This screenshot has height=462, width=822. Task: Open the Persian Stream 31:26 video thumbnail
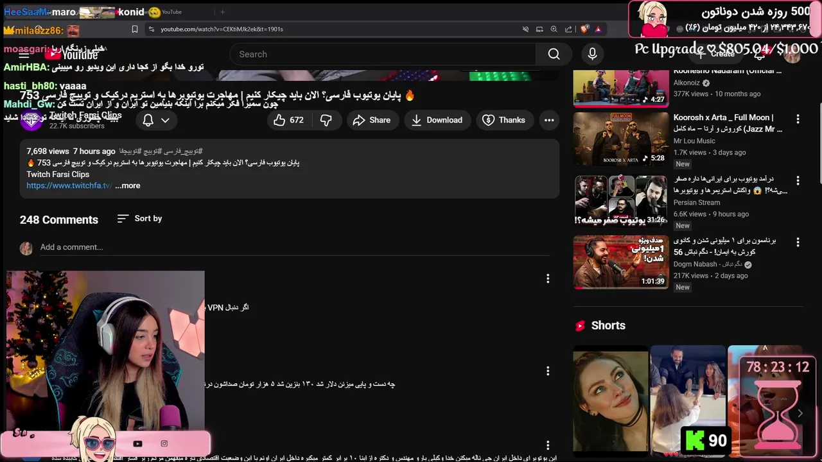621,200
